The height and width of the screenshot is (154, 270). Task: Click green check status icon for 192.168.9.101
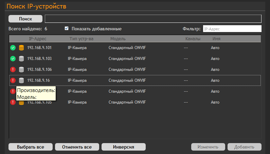13,48
